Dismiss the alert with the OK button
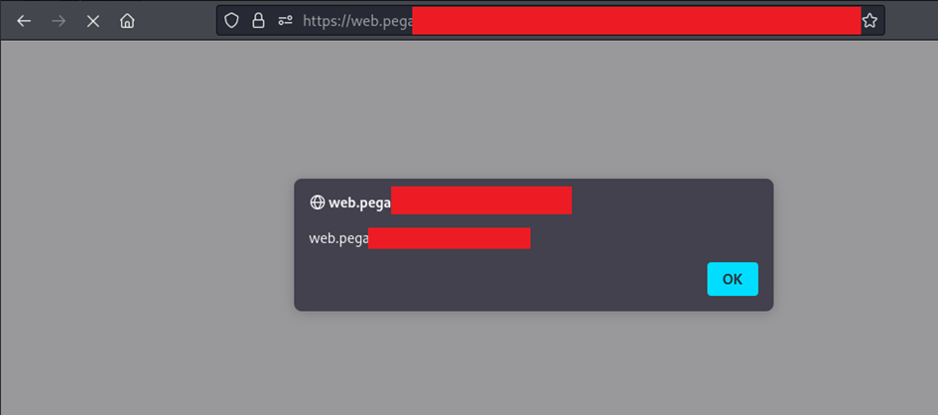This screenshot has height=415, width=938. (733, 279)
